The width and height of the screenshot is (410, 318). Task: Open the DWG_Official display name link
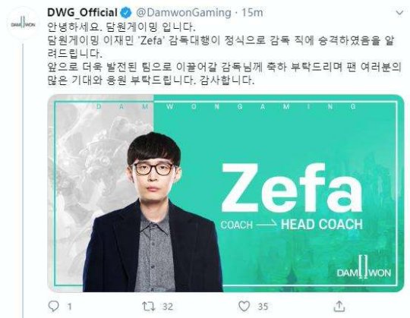point(82,13)
